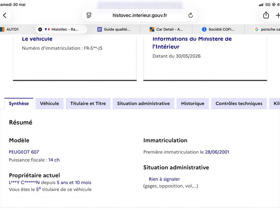Viewport: 280px width, 210px height.
Task: Switch to the Guide qualité browser tab
Action: tap(114, 29)
